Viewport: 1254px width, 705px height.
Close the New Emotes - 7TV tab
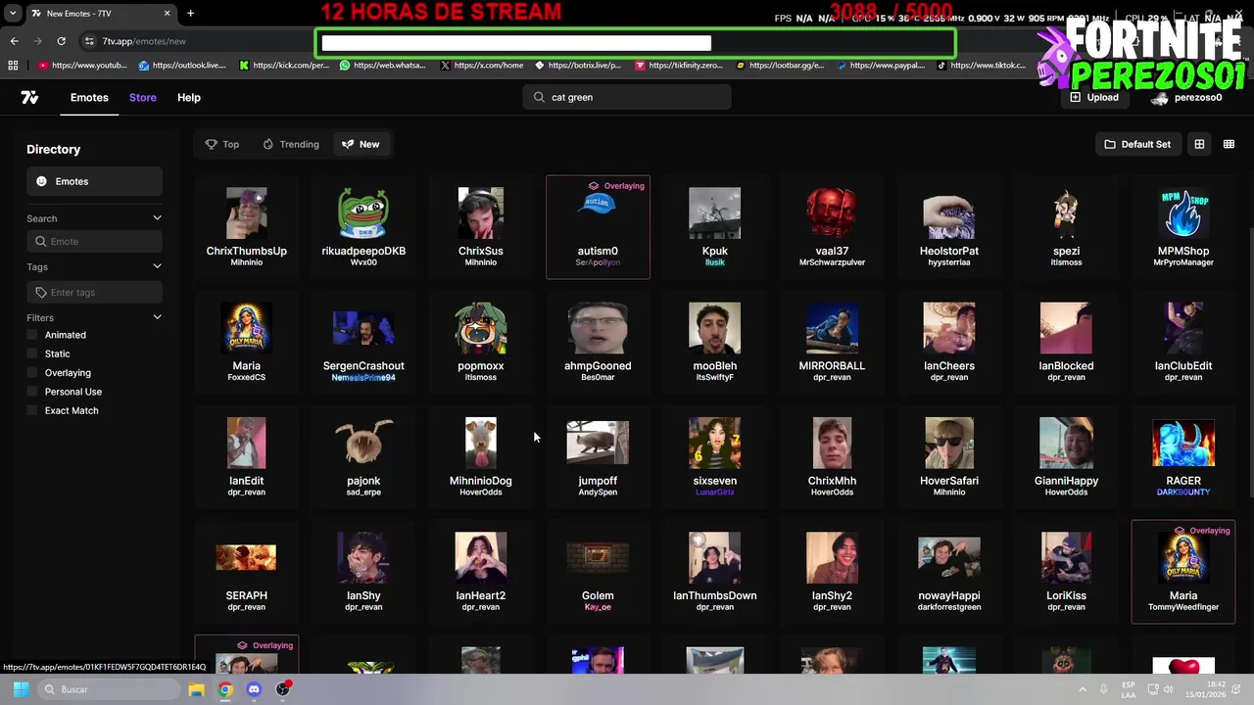167,13
